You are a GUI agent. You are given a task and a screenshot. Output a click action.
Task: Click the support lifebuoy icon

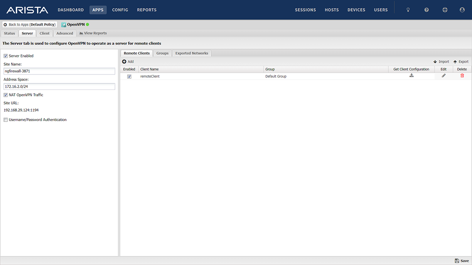[x=445, y=10]
